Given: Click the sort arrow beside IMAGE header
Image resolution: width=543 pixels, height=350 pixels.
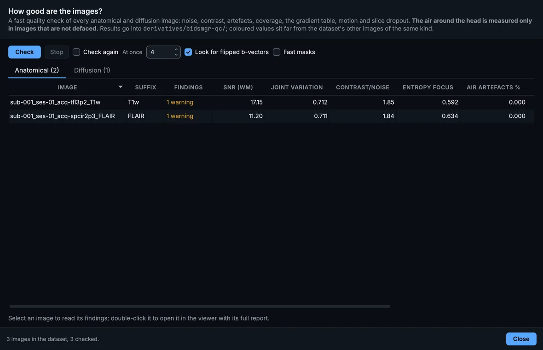Looking at the screenshot, I should tap(121, 87).
